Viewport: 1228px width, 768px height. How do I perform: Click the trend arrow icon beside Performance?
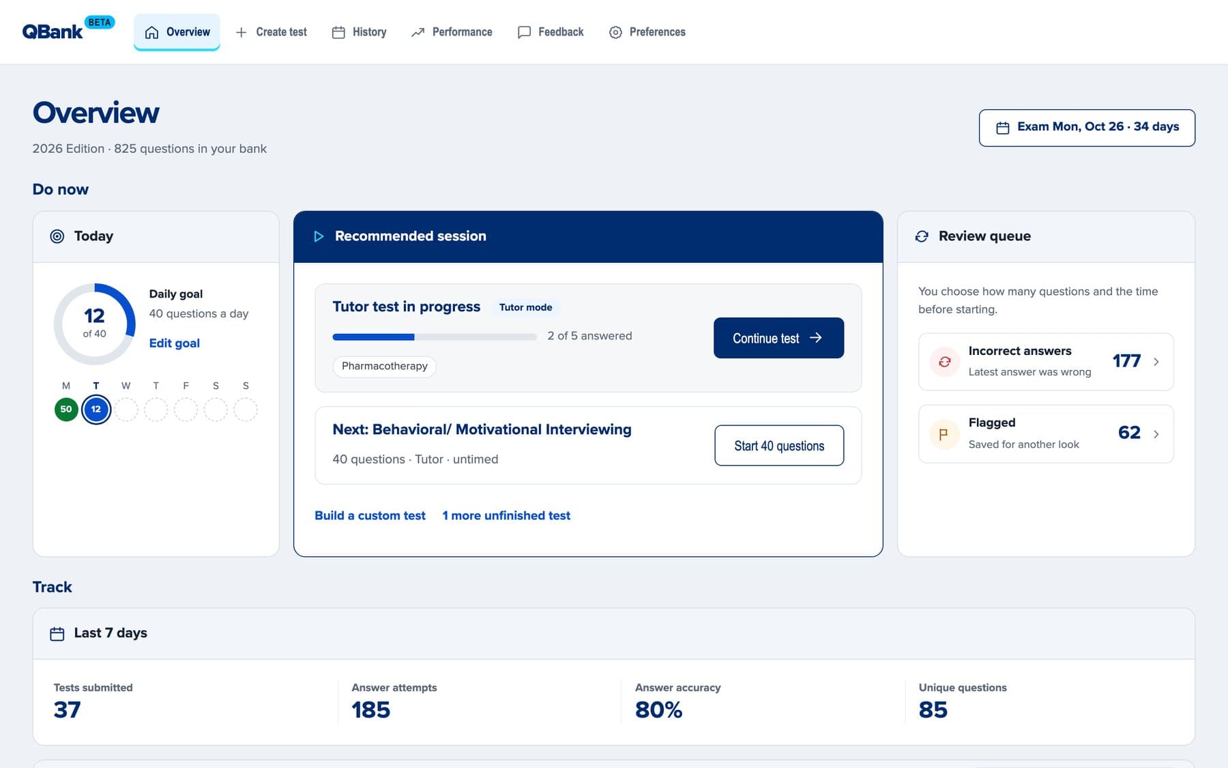(418, 32)
